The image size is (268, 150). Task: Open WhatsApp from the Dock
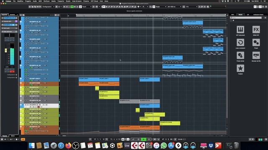(164, 145)
